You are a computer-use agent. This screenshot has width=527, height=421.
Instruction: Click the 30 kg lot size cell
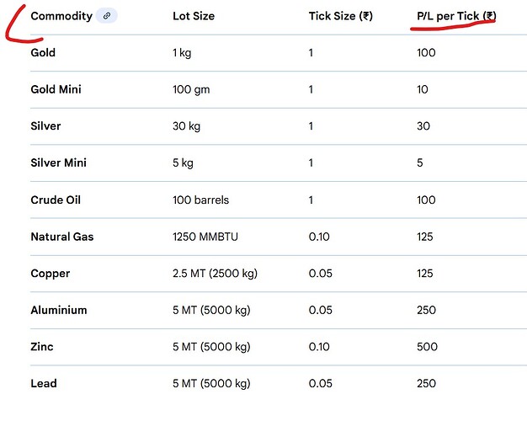pyautogui.click(x=186, y=126)
